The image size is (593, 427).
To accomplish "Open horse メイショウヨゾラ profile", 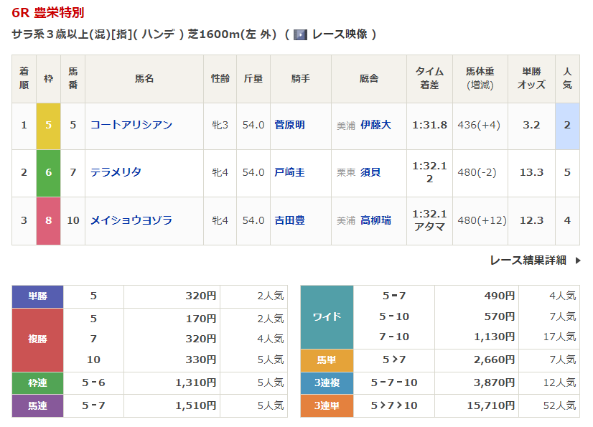I will [x=131, y=220].
